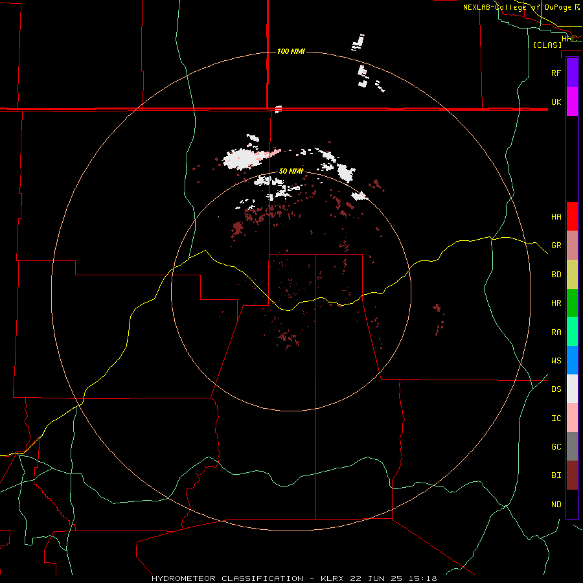
Task: Click the HA red legend swatch
Action: 572,216
